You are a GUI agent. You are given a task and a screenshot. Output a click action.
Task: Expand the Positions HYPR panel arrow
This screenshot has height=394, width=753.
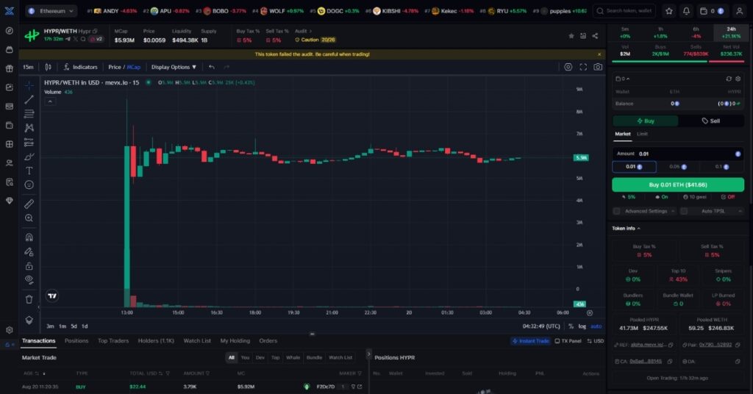[369, 354]
